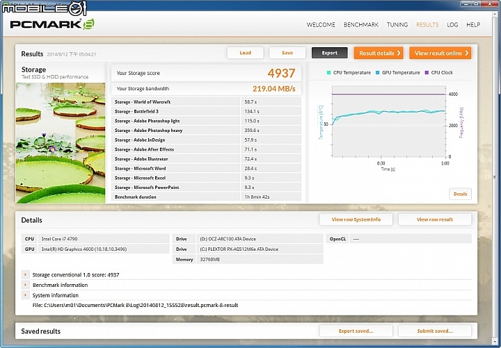
Task: Open Result details
Action: pos(379,53)
